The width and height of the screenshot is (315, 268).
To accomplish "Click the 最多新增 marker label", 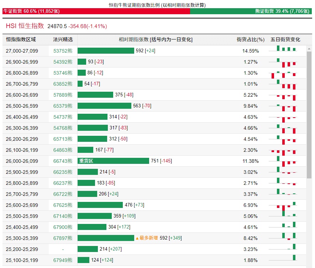I will 147,238.
